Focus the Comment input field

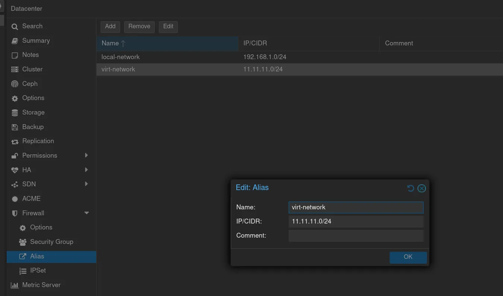[356, 235]
